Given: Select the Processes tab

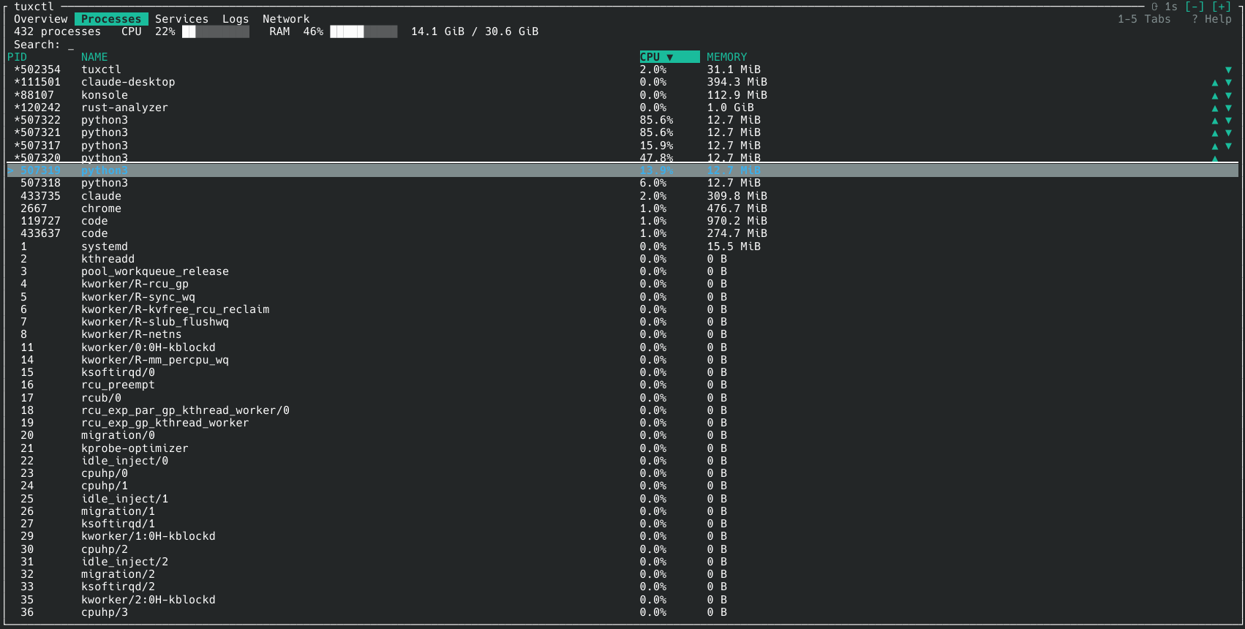Looking at the screenshot, I should click(x=111, y=19).
